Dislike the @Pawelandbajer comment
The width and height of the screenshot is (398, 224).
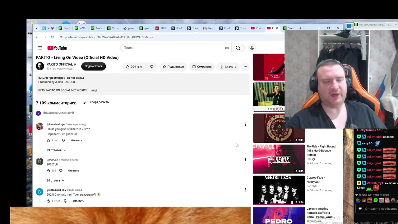pos(64,140)
